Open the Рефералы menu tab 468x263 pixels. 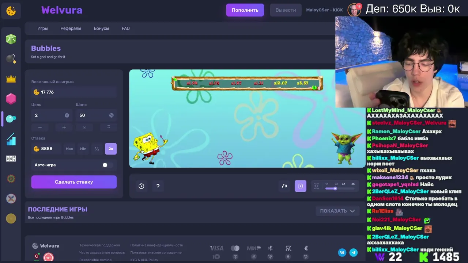71,28
